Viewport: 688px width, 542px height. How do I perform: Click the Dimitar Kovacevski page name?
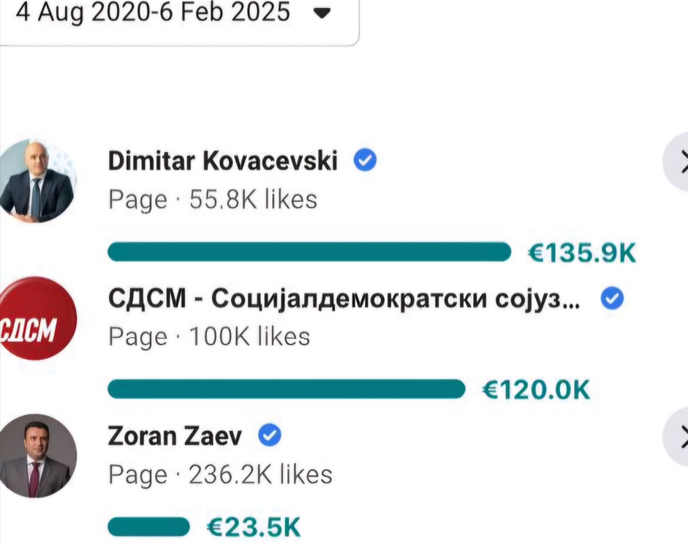(223, 161)
